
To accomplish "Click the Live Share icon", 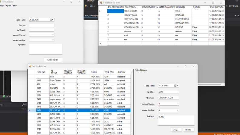I will point(227,6).
